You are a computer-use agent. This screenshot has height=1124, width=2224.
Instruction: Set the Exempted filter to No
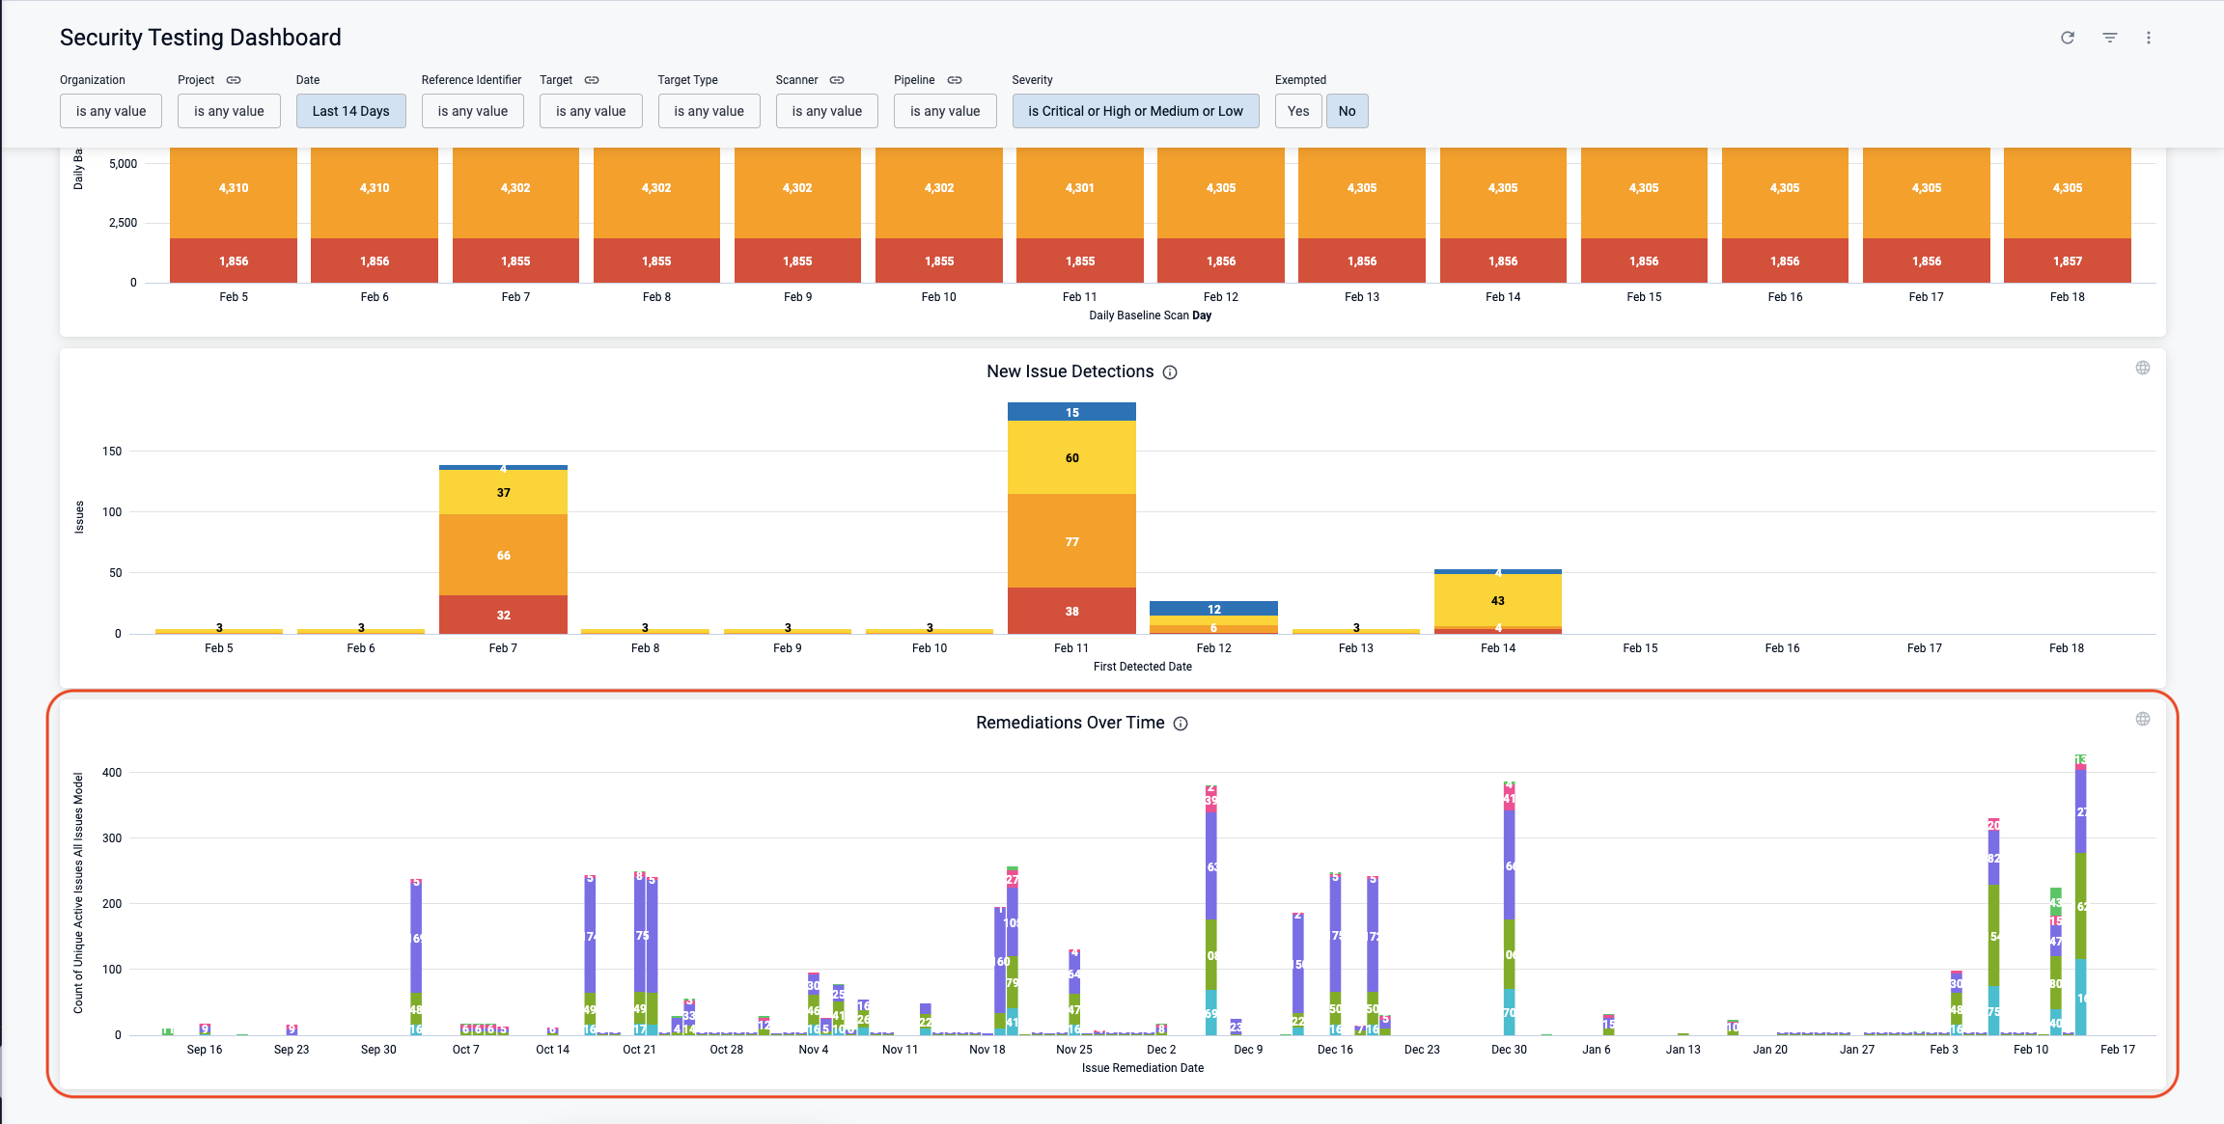[1347, 111]
